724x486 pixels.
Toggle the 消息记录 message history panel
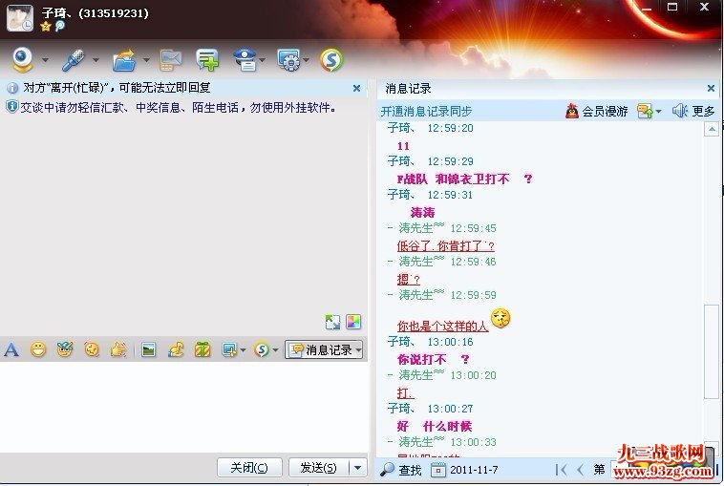325,349
